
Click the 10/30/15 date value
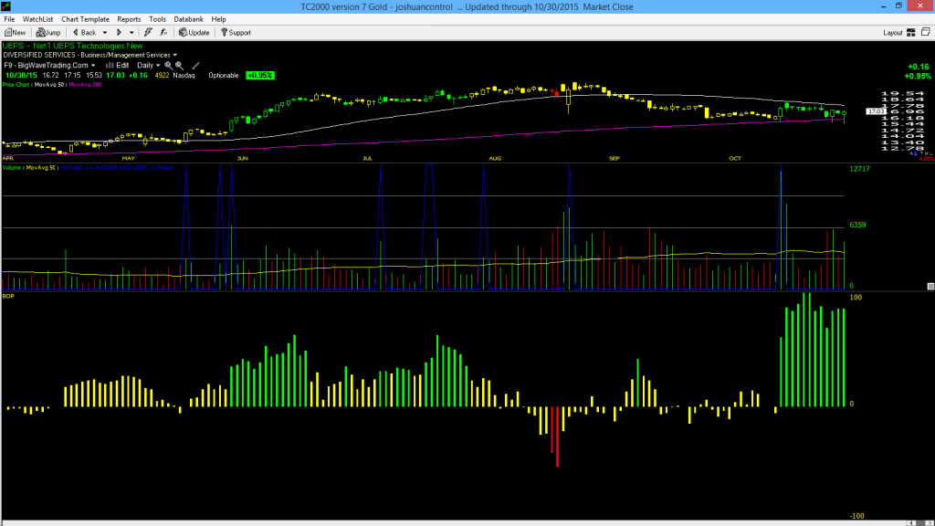[x=22, y=76]
